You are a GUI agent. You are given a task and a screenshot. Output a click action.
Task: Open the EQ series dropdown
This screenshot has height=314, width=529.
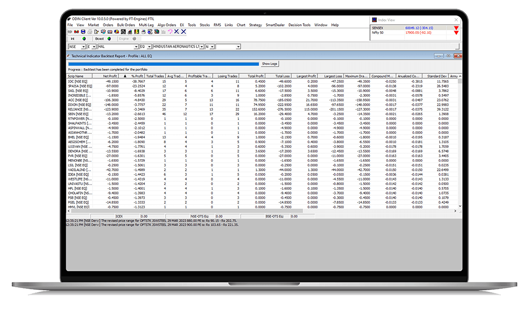click(149, 47)
